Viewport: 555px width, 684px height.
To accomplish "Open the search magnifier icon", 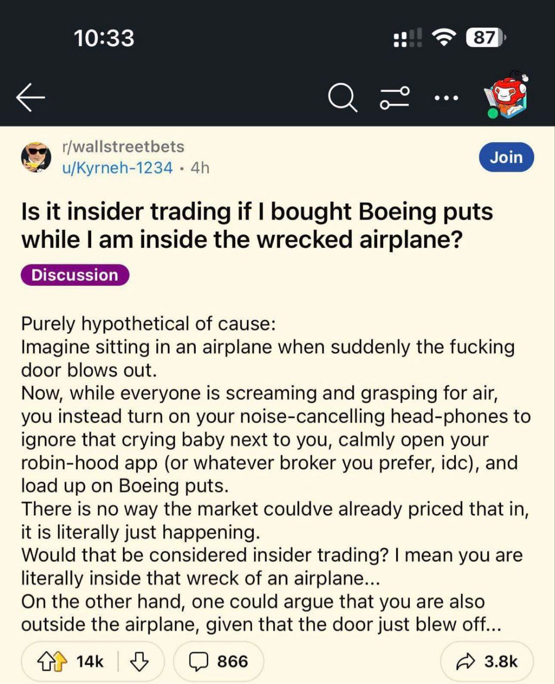I will coord(342,98).
